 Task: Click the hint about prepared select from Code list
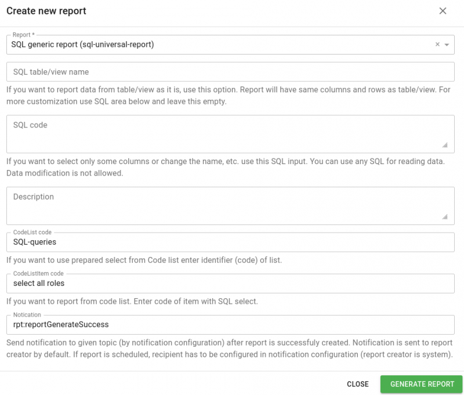[x=144, y=260]
